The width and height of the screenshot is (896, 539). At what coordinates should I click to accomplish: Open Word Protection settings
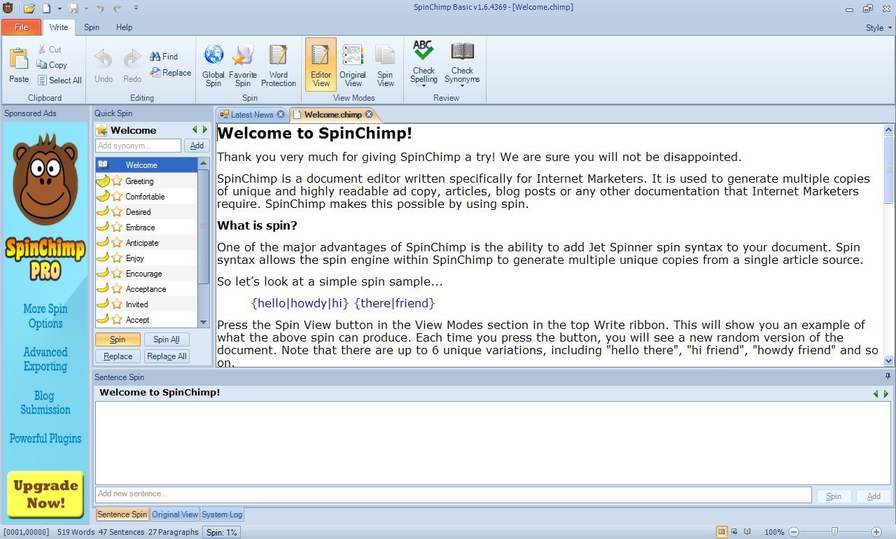(x=279, y=66)
